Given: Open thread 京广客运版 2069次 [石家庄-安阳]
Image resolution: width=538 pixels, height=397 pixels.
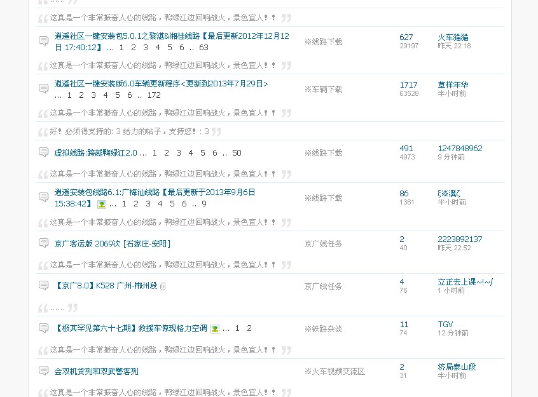Looking at the screenshot, I should click(x=112, y=243).
